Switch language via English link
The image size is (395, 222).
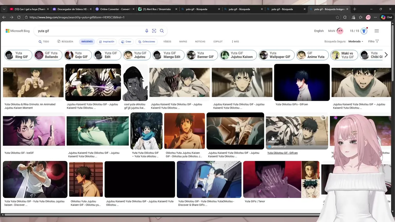pos(319,31)
